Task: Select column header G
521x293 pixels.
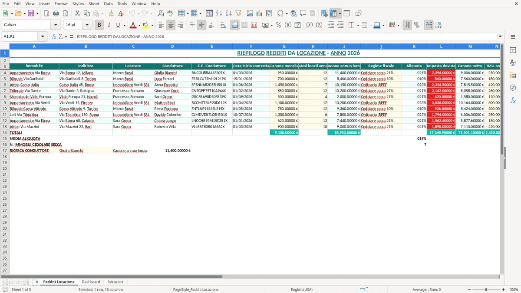Action: 284,46
